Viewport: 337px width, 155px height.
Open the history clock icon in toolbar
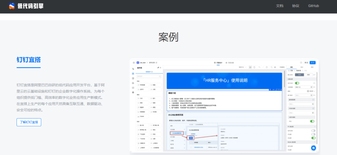[x=267, y=67]
